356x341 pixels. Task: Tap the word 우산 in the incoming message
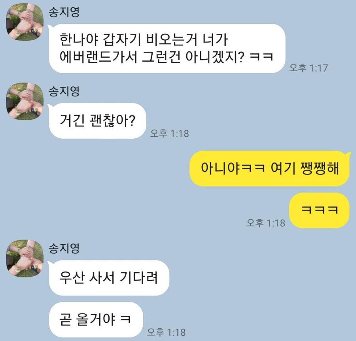click(x=72, y=277)
